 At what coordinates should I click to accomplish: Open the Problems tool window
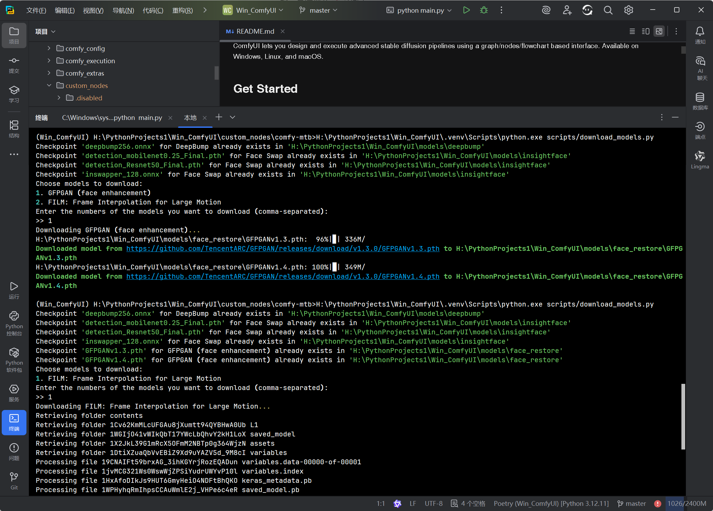tap(14, 451)
